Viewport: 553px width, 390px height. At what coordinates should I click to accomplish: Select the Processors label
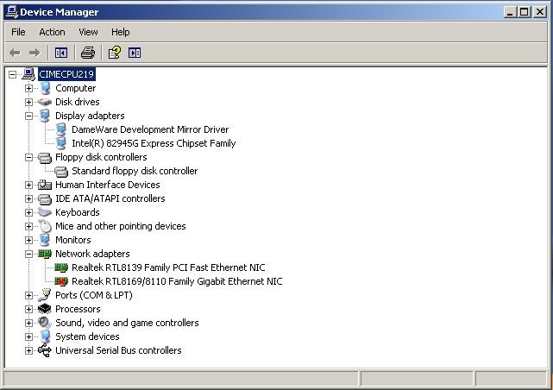coord(78,309)
